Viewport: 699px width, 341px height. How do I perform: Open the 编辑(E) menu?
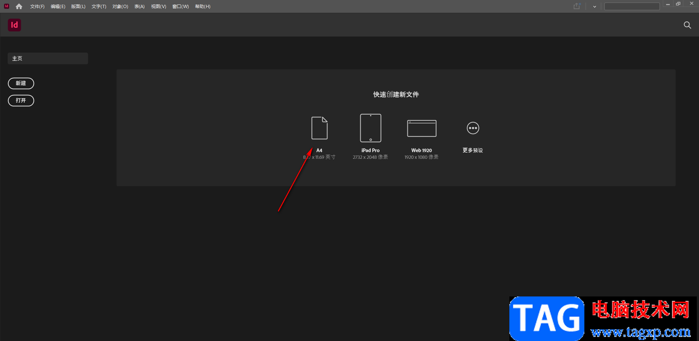[58, 7]
